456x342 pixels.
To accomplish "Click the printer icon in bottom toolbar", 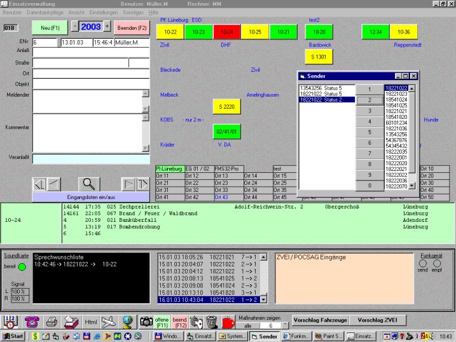I will (52, 322).
